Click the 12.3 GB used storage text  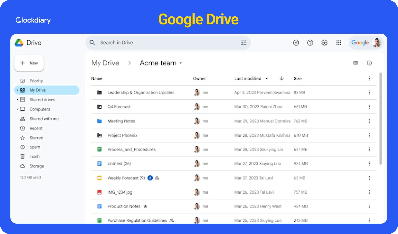(31, 177)
